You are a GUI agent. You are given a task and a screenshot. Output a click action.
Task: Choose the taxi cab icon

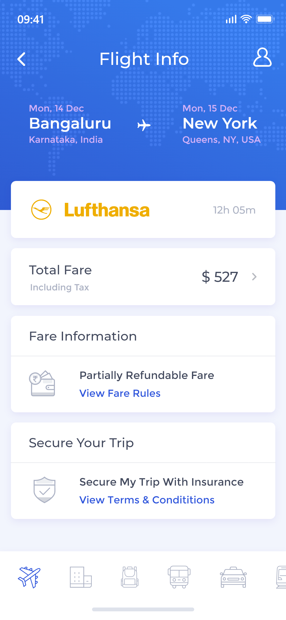click(x=233, y=577)
